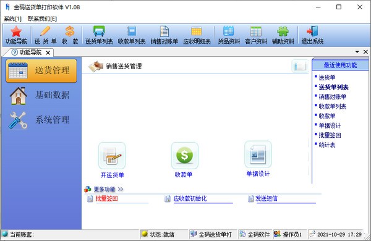Image resolution: width=371 pixels, height=241 pixels.
Task: Click the 销售送货管理 header icon
Action: [96, 66]
